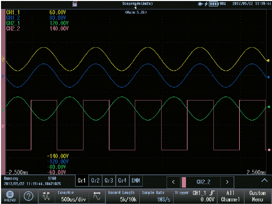Viewport: 272px width, 204px height.
Task: Click the yellow CH1_1 ground level marker
Action: point(3,59)
